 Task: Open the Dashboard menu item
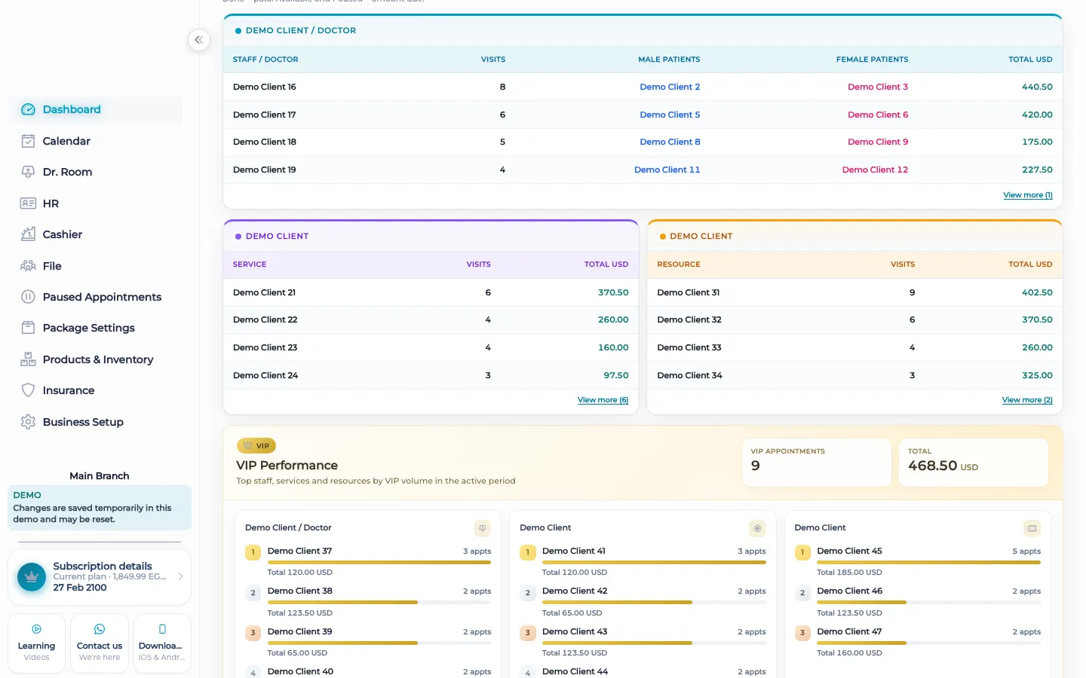coord(96,109)
